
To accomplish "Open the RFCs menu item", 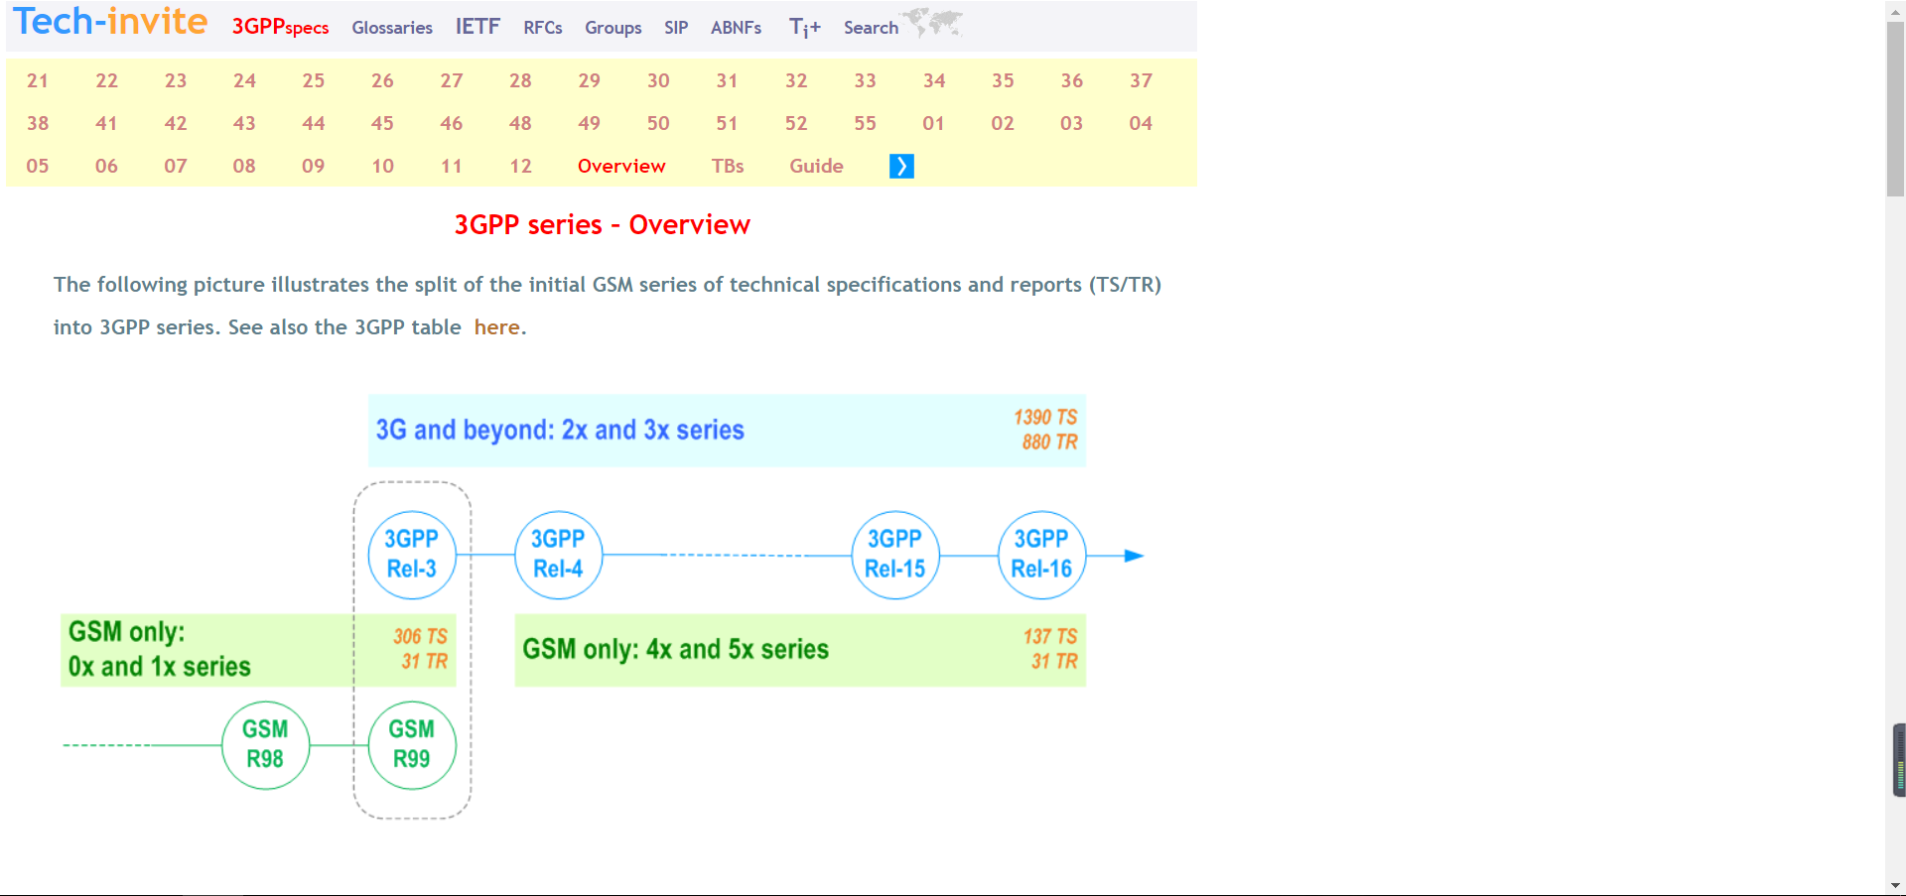I will coord(543,28).
